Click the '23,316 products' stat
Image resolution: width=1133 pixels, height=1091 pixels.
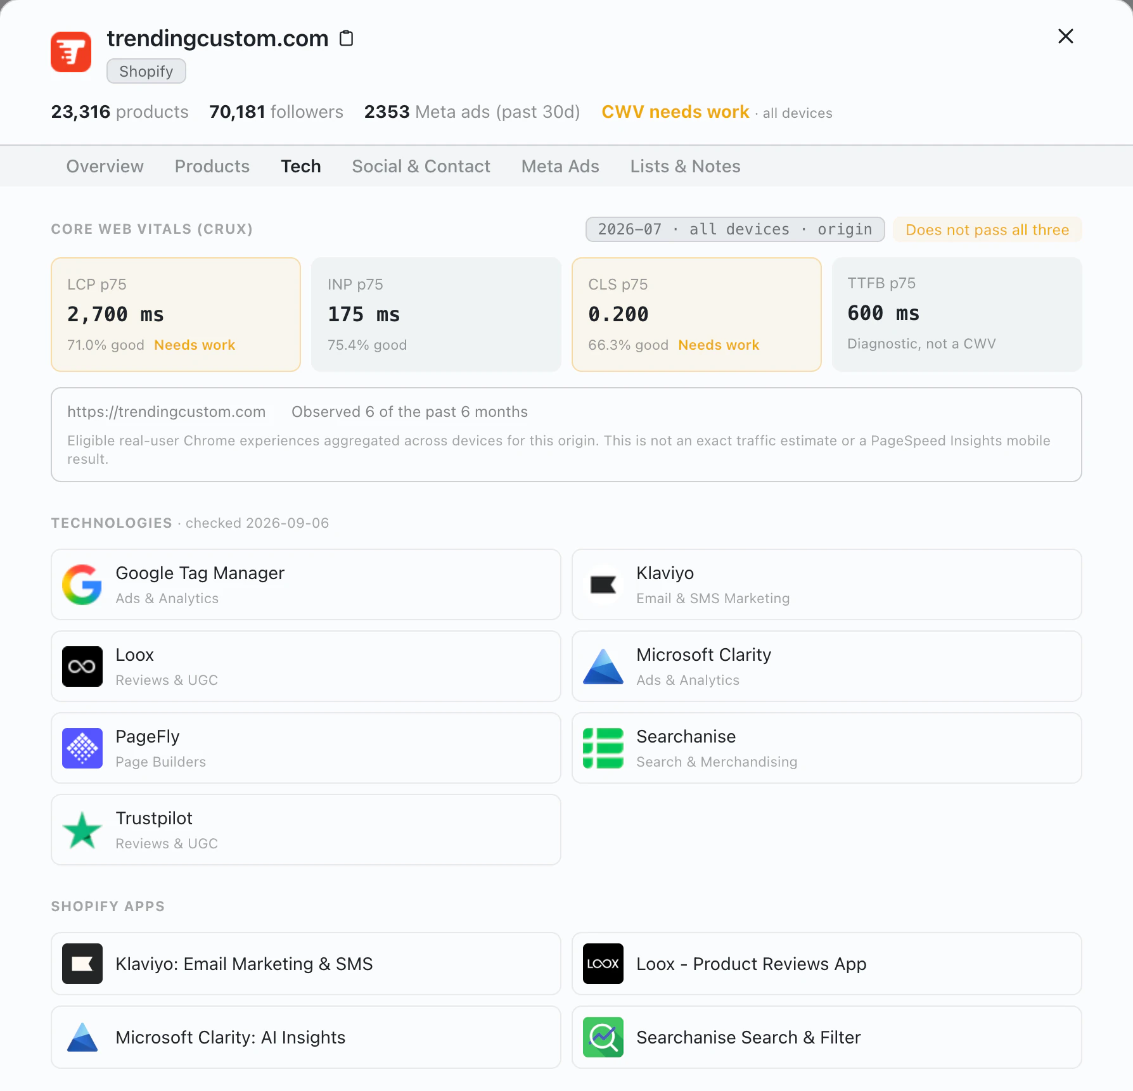pyautogui.click(x=120, y=112)
